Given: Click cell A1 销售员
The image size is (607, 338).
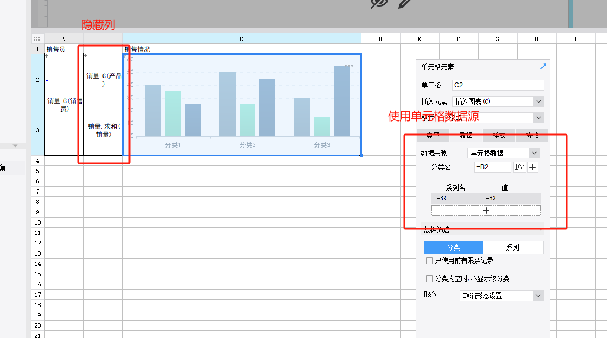Looking at the screenshot, I should coord(64,49).
